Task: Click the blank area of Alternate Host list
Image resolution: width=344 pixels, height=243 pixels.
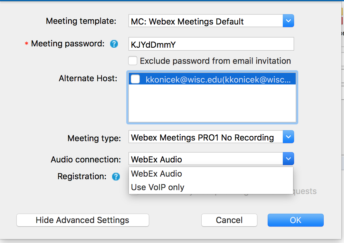Action: 212,103
